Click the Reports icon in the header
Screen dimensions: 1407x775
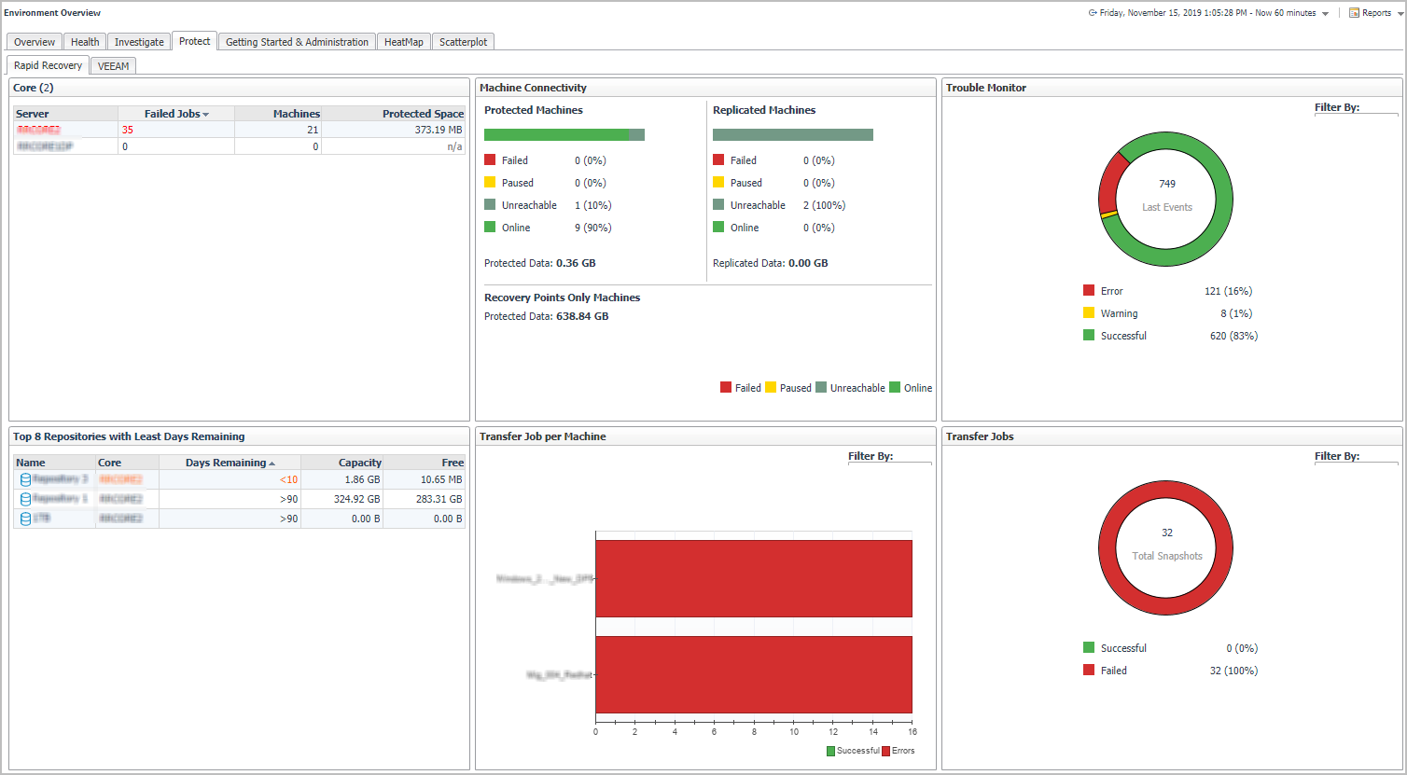[1354, 13]
